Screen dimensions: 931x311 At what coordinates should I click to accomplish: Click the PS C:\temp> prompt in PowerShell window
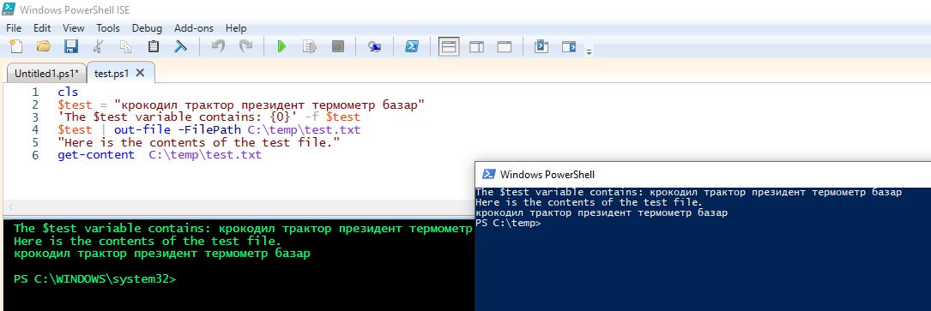tap(508, 224)
